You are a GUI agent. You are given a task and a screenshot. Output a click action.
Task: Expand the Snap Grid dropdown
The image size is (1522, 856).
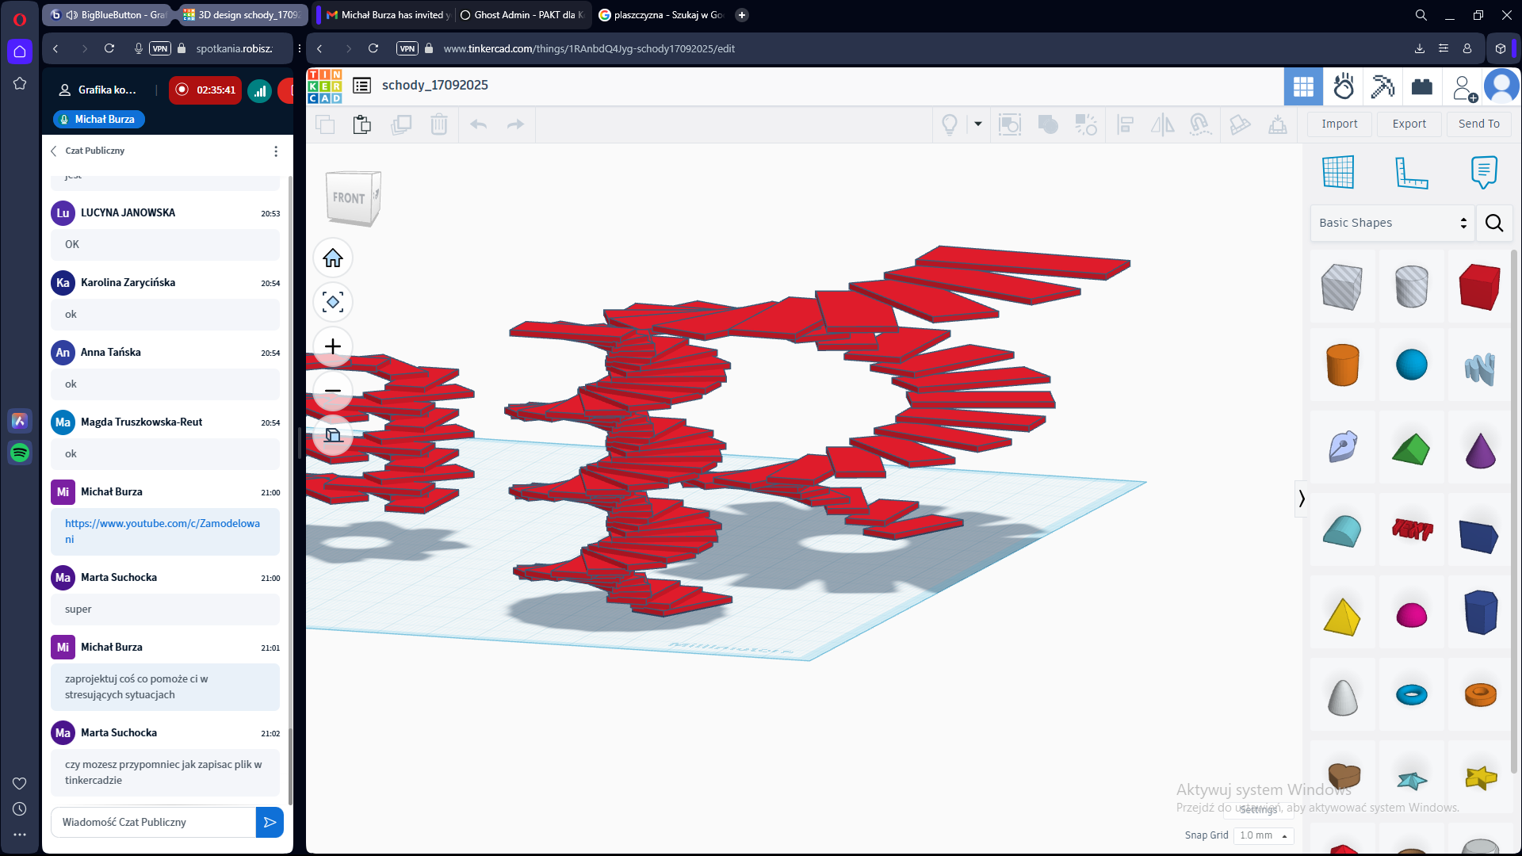[x=1264, y=835]
